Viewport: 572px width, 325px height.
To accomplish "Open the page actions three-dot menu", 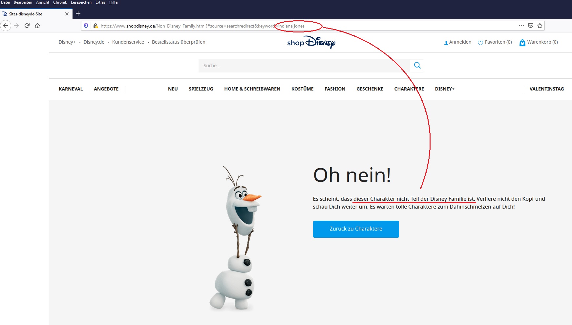I will 521,26.
